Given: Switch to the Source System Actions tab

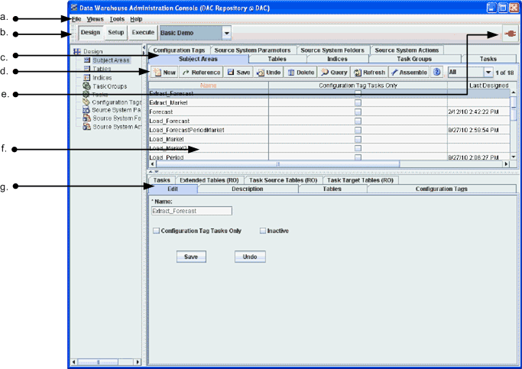Looking at the screenshot, I should pos(407,50).
